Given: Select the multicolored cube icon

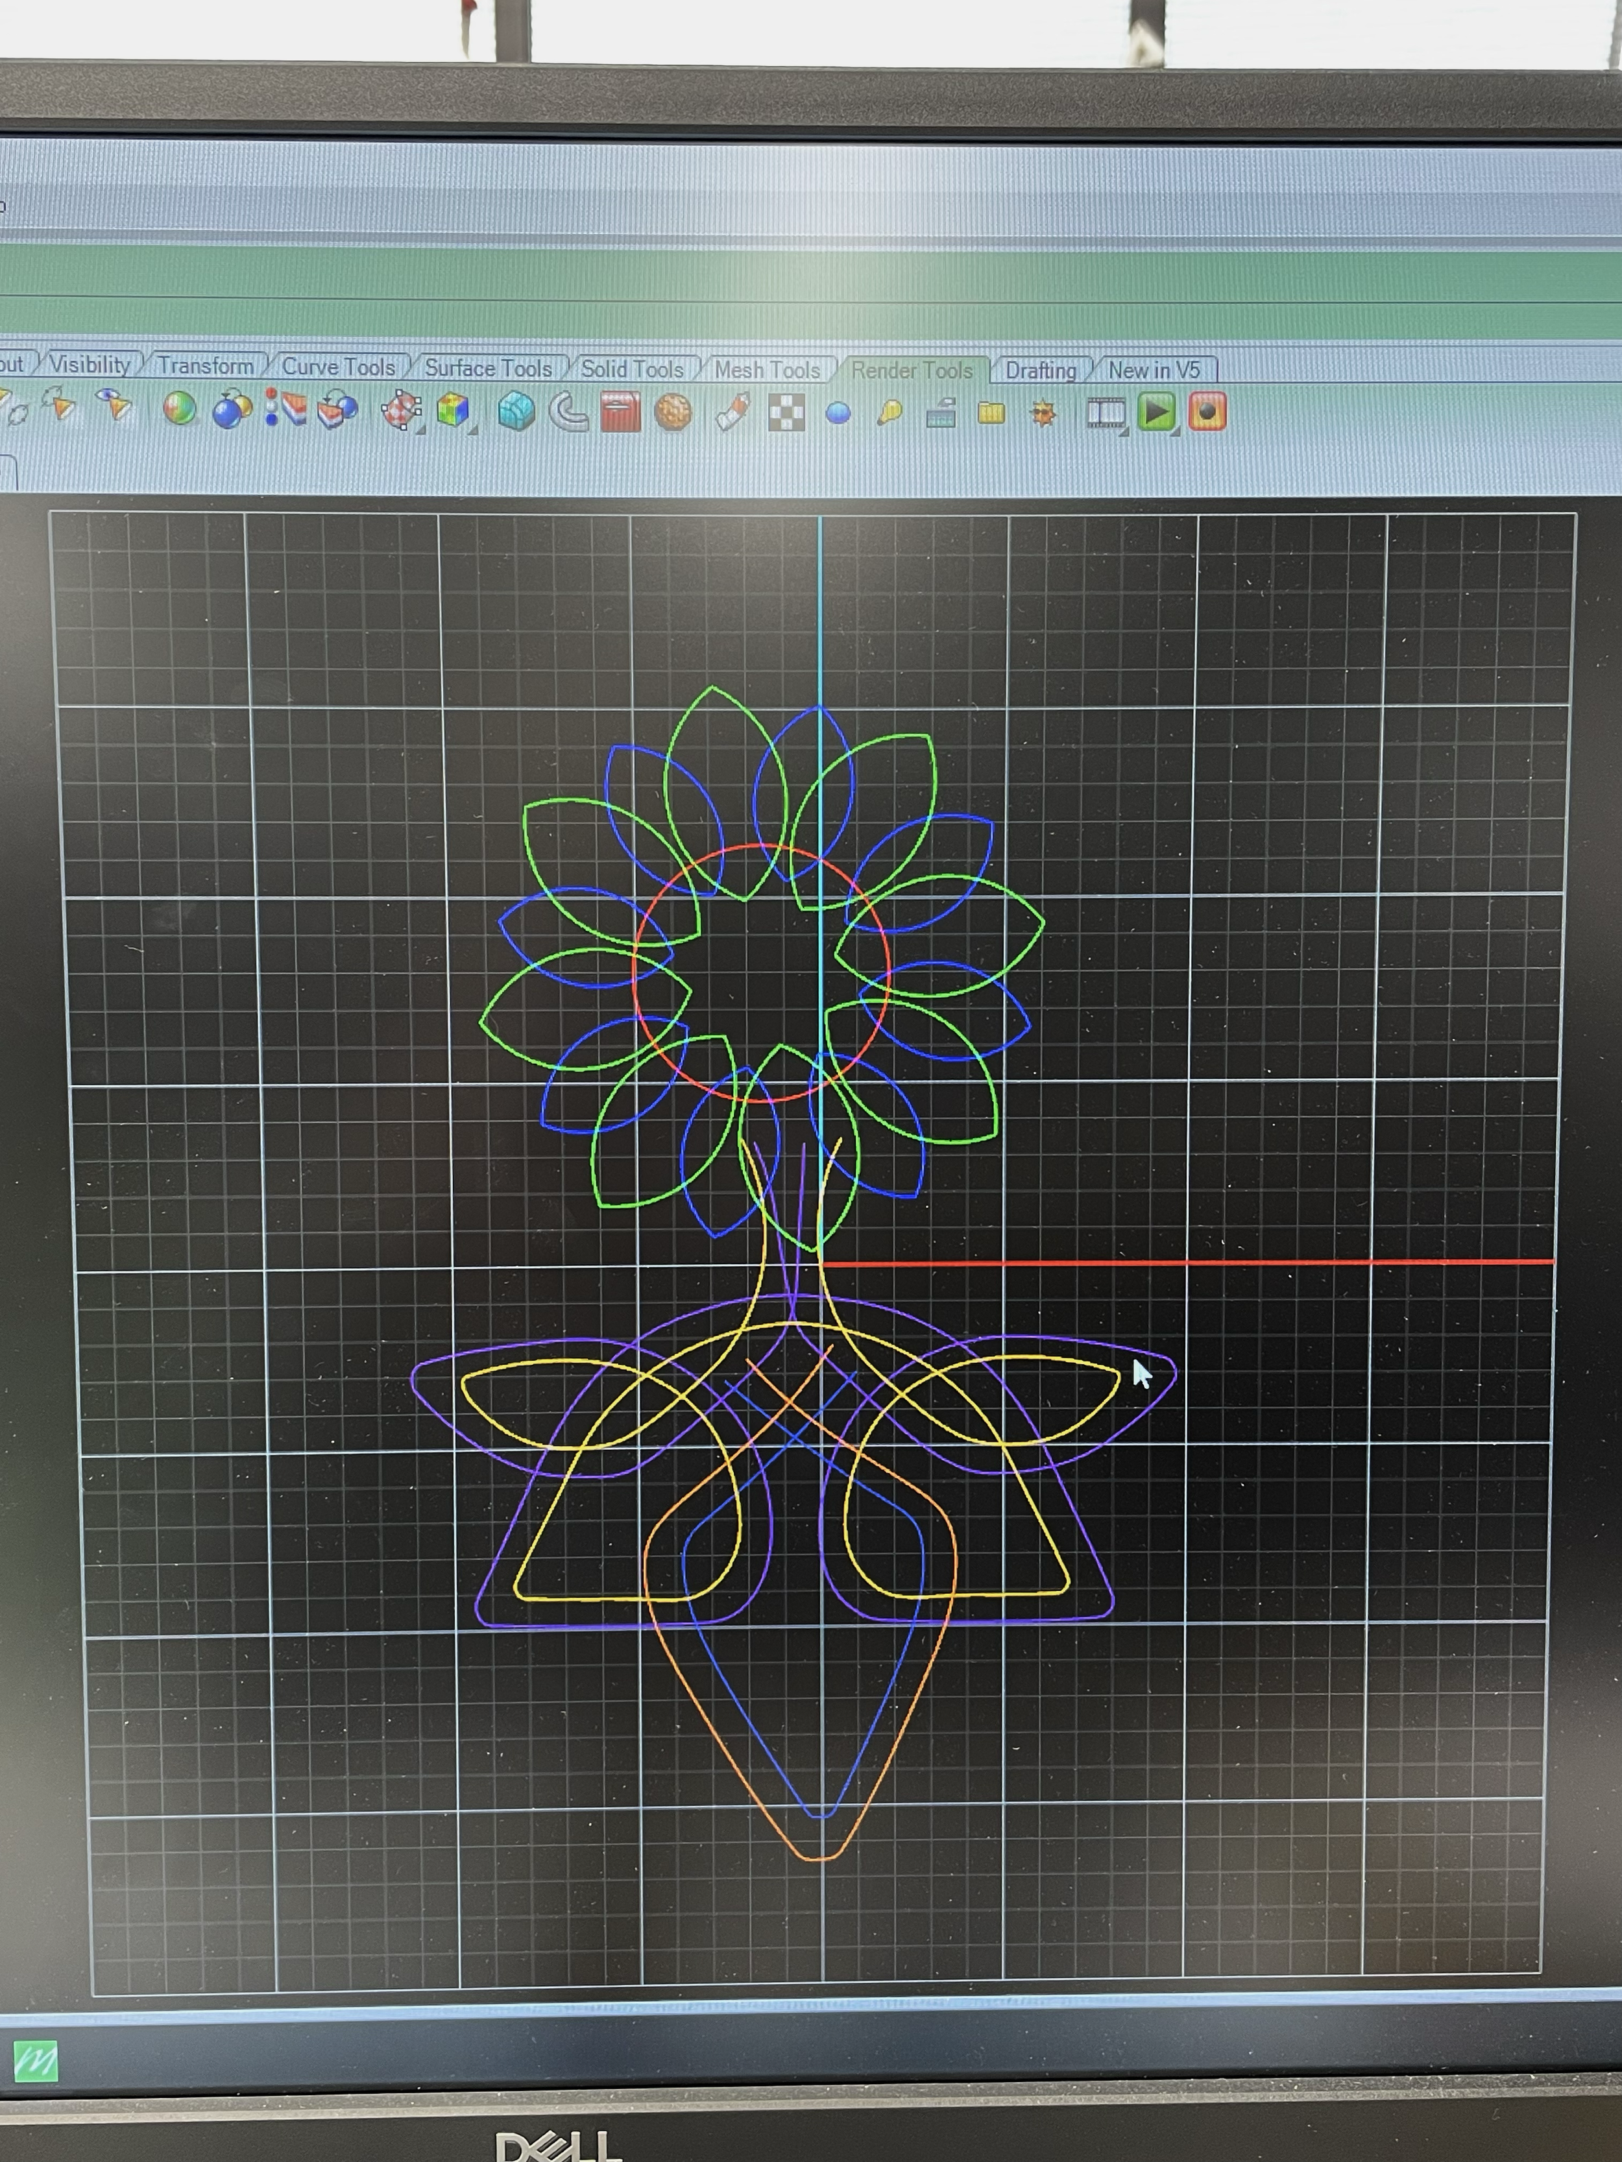Looking at the screenshot, I should tap(452, 411).
